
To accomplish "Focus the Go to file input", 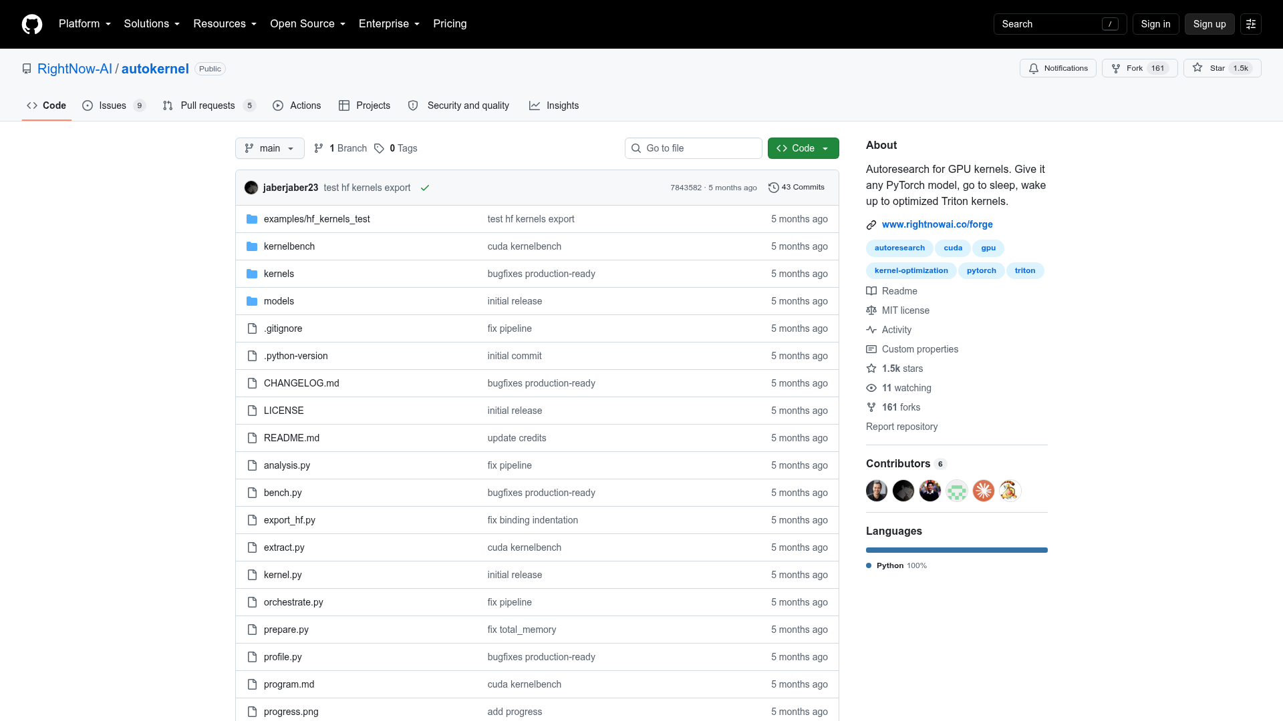I will [x=694, y=148].
